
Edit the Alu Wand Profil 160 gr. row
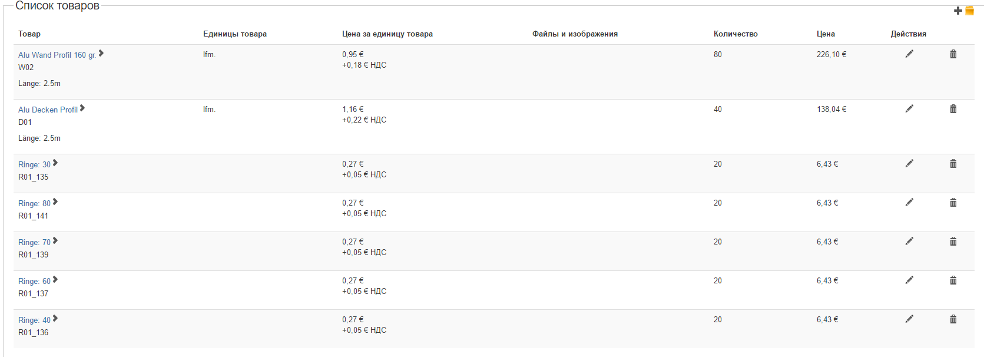(909, 54)
